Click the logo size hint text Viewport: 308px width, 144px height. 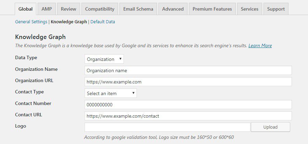pos(159,137)
